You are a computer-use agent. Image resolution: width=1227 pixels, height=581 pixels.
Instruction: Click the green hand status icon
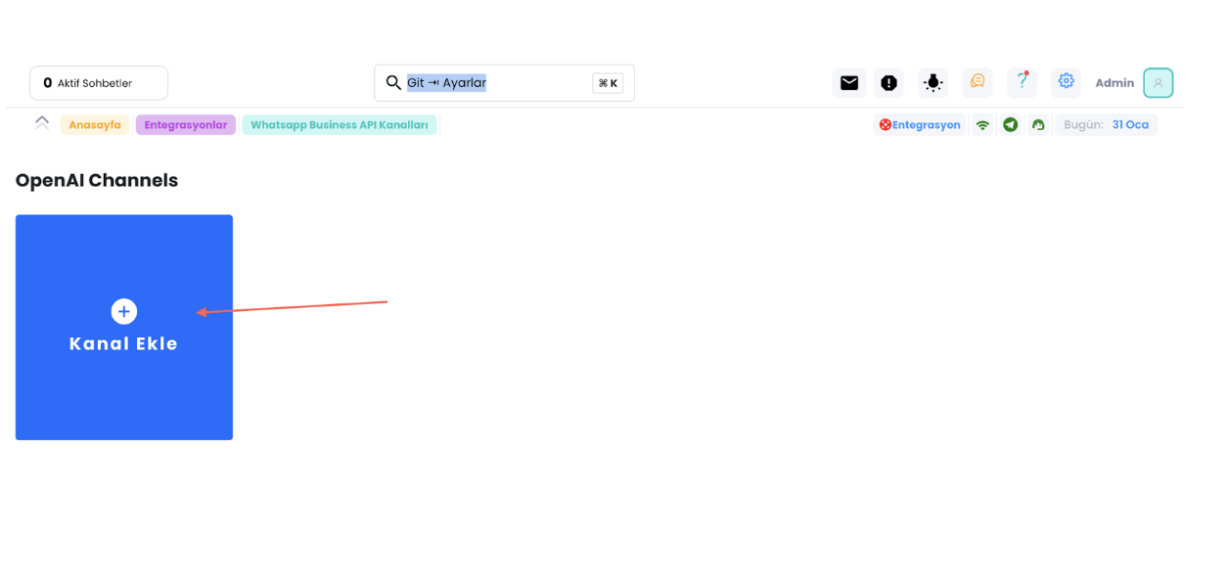tap(1038, 125)
